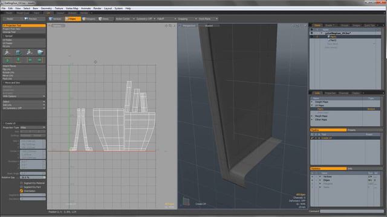Click first view control icon in UV viewport
Image resolution: width=387 pixels, height=217 pixels.
click(166, 25)
